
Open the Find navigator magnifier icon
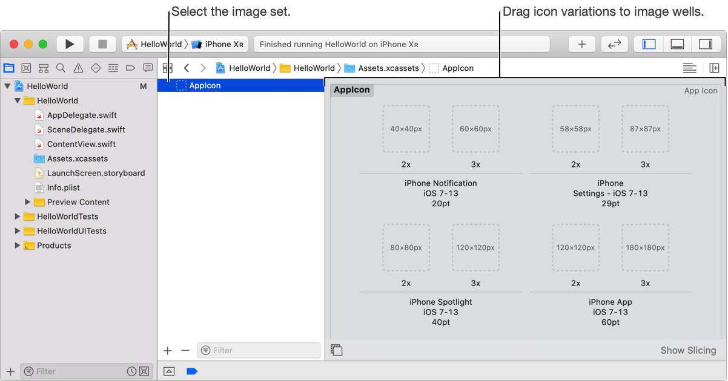[x=61, y=68]
